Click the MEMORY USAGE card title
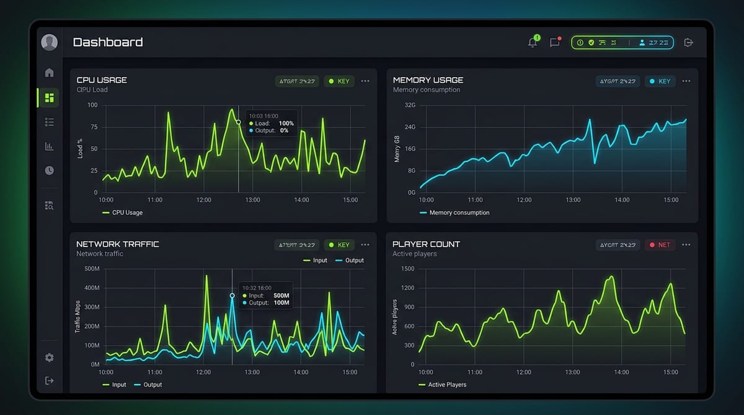The width and height of the screenshot is (744, 415). pyautogui.click(x=428, y=80)
